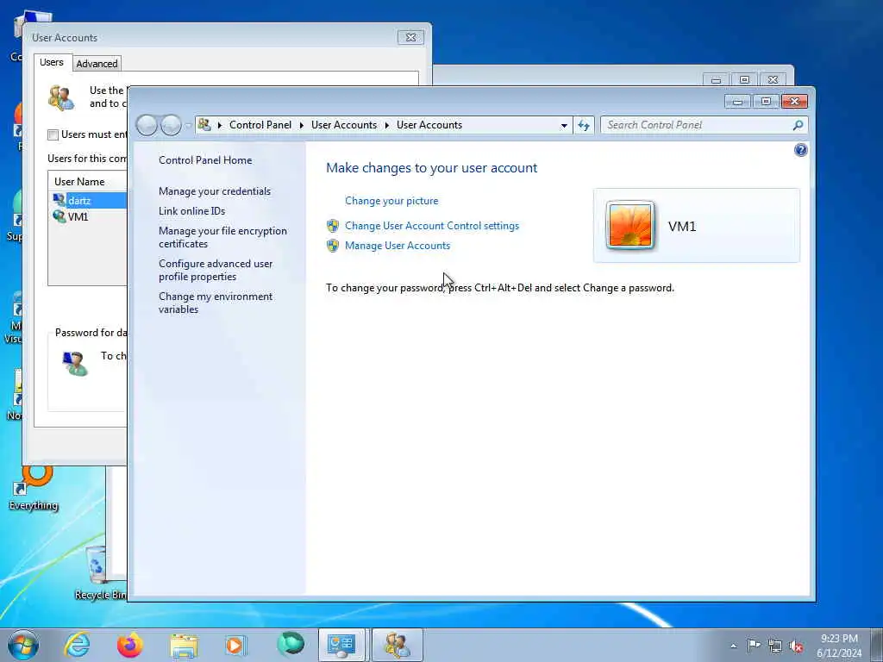This screenshot has height=662, width=883.
Task: Open the Recycle Bin desktop icon
Action: pos(99,572)
